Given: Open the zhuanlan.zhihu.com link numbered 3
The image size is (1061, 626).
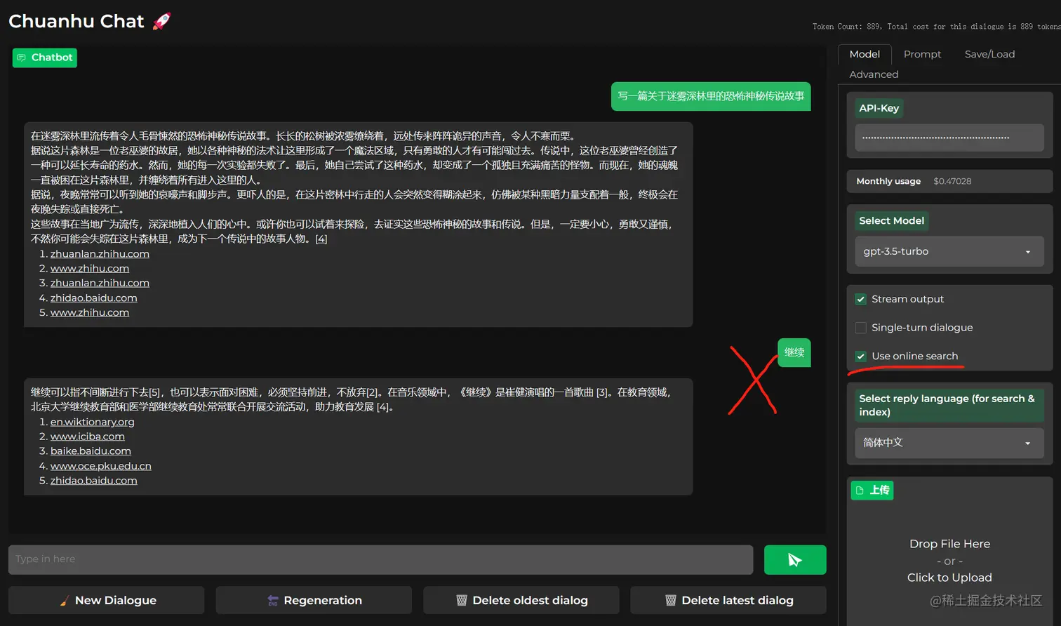Looking at the screenshot, I should (x=100, y=284).
